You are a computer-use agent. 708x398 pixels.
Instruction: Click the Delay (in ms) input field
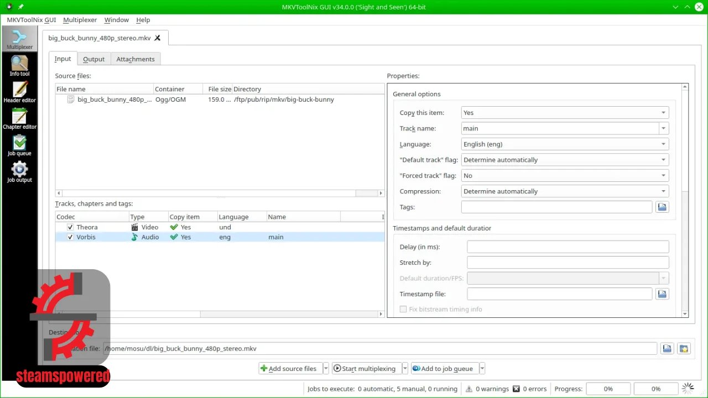click(568, 247)
